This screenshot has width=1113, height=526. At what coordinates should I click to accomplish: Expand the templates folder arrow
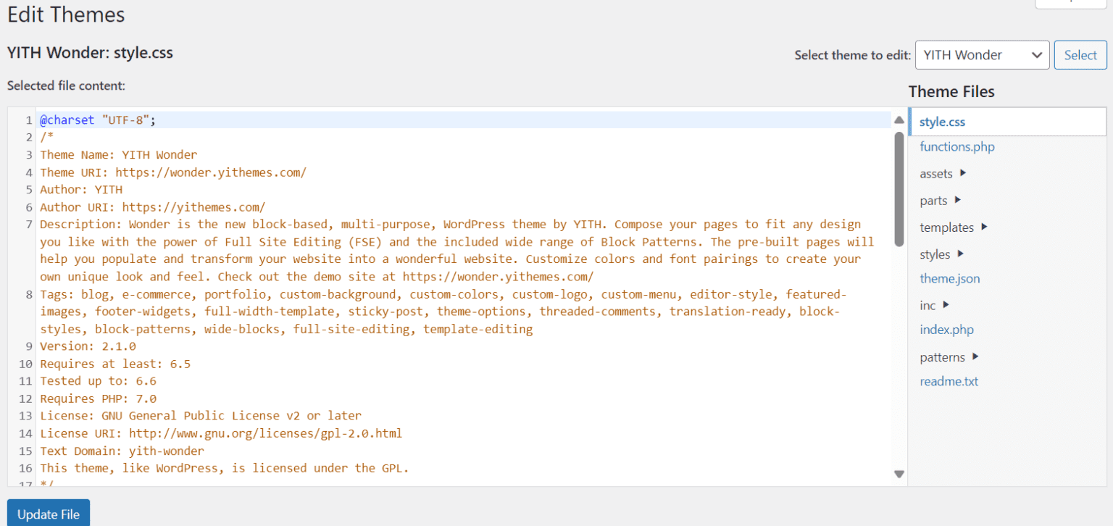(984, 227)
